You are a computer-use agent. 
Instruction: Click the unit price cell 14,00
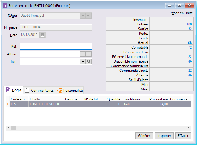pyautogui.click(x=157, y=104)
